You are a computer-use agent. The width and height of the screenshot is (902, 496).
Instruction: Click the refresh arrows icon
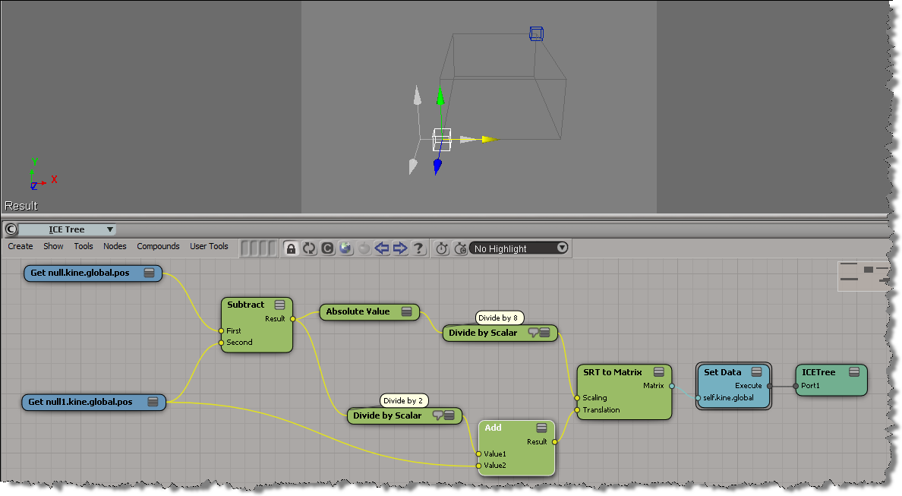[x=309, y=248]
